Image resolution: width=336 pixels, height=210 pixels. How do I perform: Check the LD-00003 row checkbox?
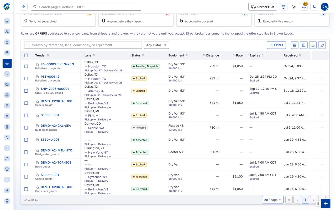point(26,66)
